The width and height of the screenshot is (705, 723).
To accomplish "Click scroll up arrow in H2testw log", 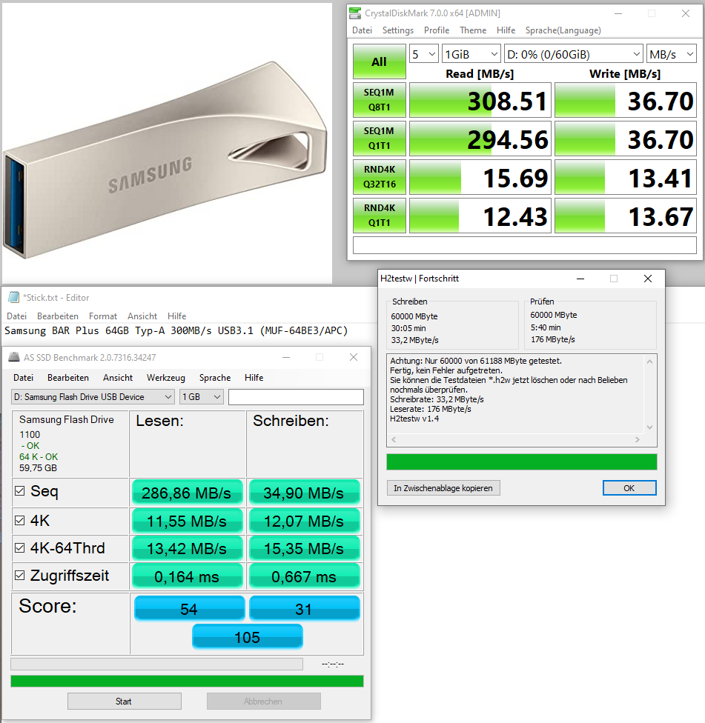I will (649, 361).
